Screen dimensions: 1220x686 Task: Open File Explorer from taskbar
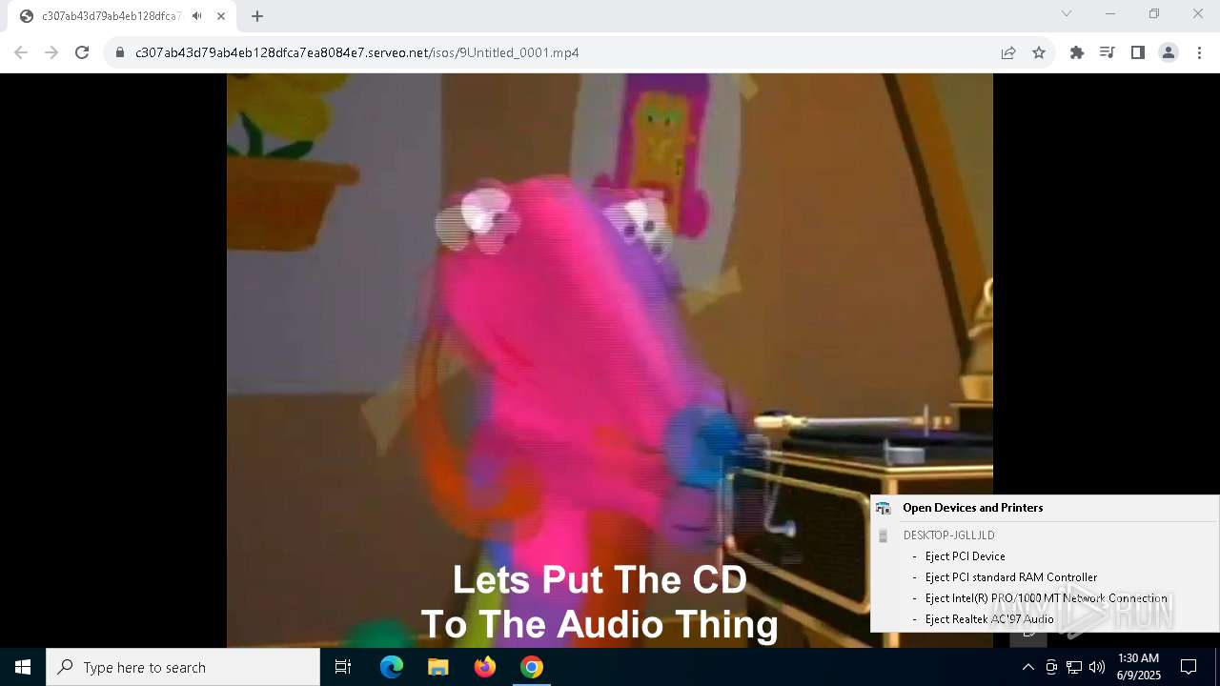click(x=438, y=667)
